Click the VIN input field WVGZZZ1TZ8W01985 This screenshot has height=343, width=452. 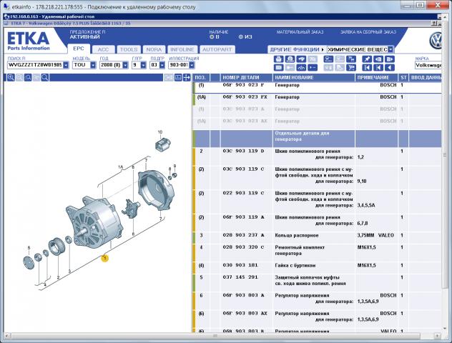point(35,65)
